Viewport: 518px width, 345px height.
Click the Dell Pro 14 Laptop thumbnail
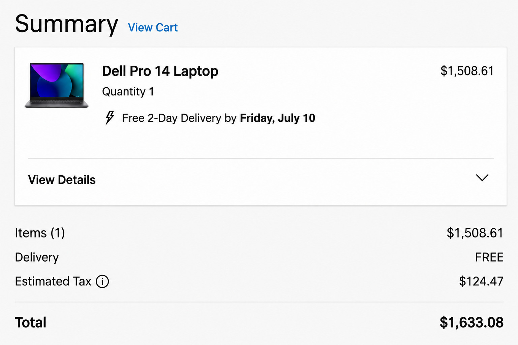57,85
